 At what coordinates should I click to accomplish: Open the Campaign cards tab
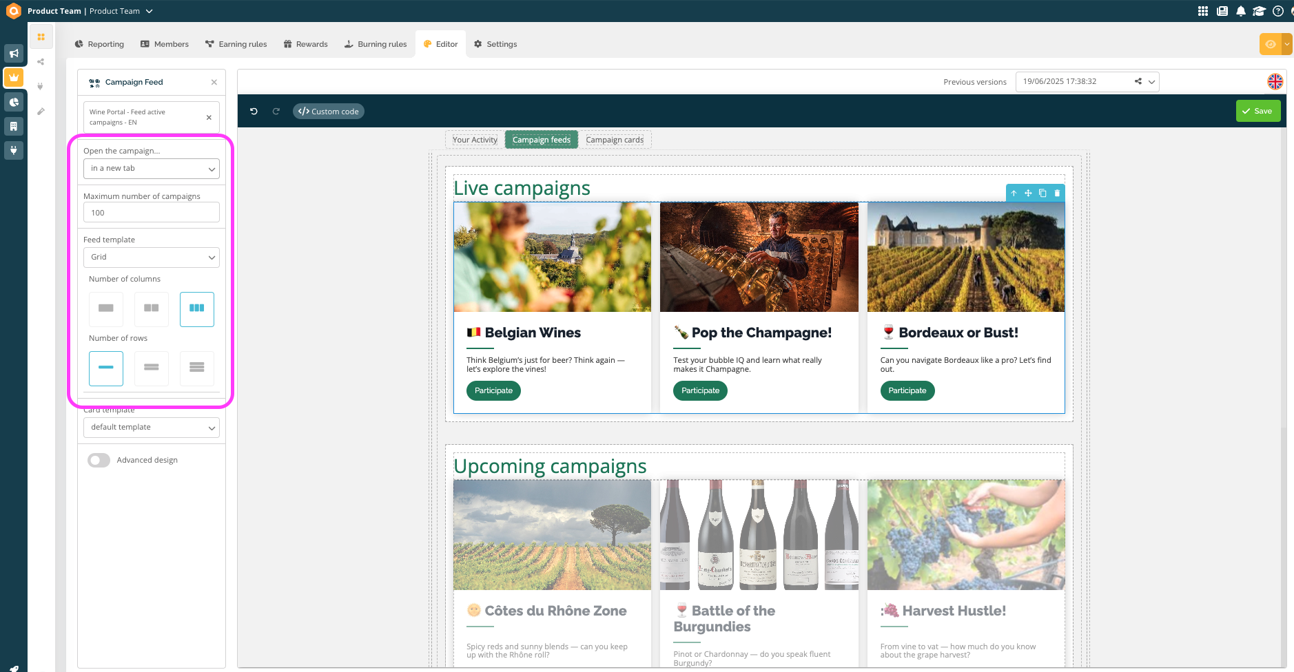tap(614, 140)
